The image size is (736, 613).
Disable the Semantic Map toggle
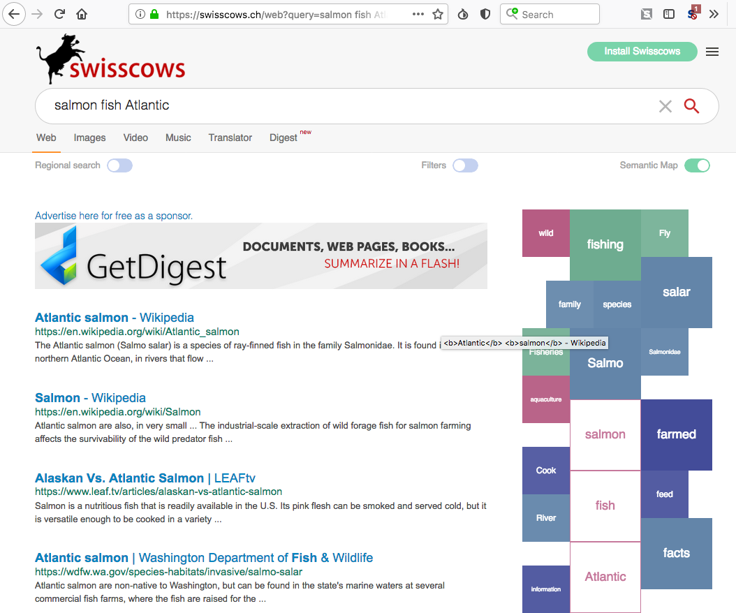pyautogui.click(x=698, y=165)
